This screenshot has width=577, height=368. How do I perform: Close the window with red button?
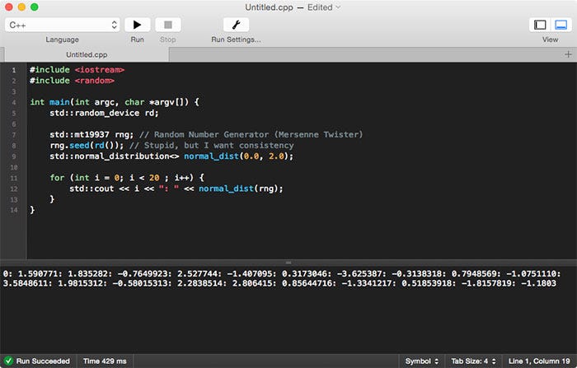[9, 7]
